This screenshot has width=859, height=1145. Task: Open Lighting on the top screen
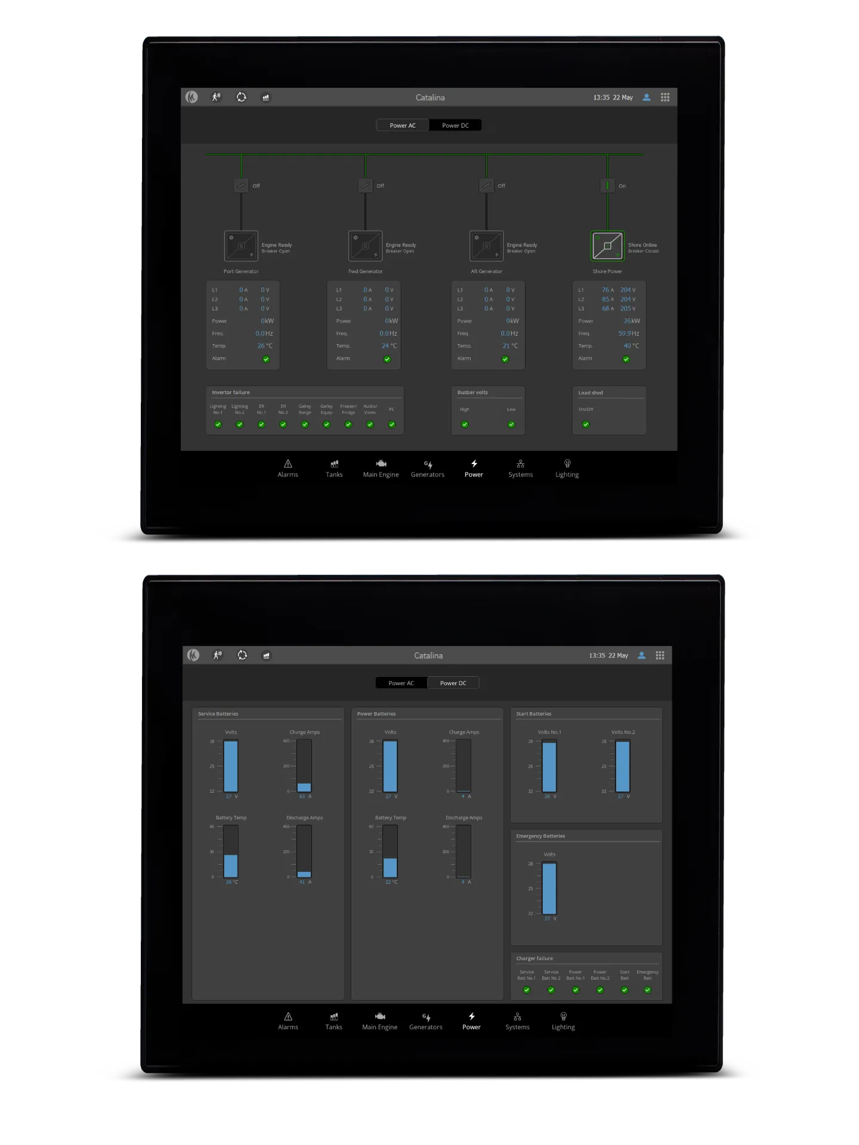pyautogui.click(x=567, y=469)
